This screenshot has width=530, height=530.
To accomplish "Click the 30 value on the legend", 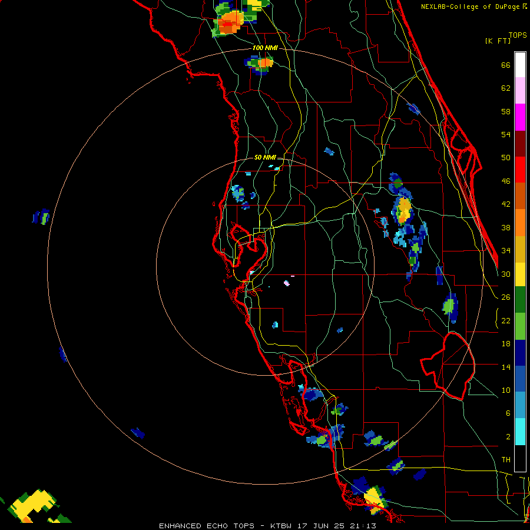I will click(x=506, y=274).
